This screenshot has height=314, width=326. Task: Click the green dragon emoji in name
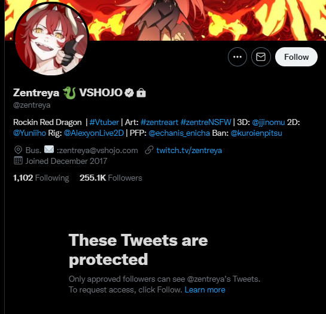click(x=69, y=93)
